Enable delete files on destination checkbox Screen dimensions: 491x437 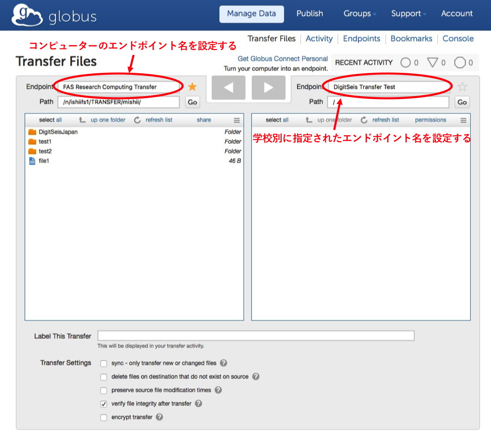click(103, 377)
